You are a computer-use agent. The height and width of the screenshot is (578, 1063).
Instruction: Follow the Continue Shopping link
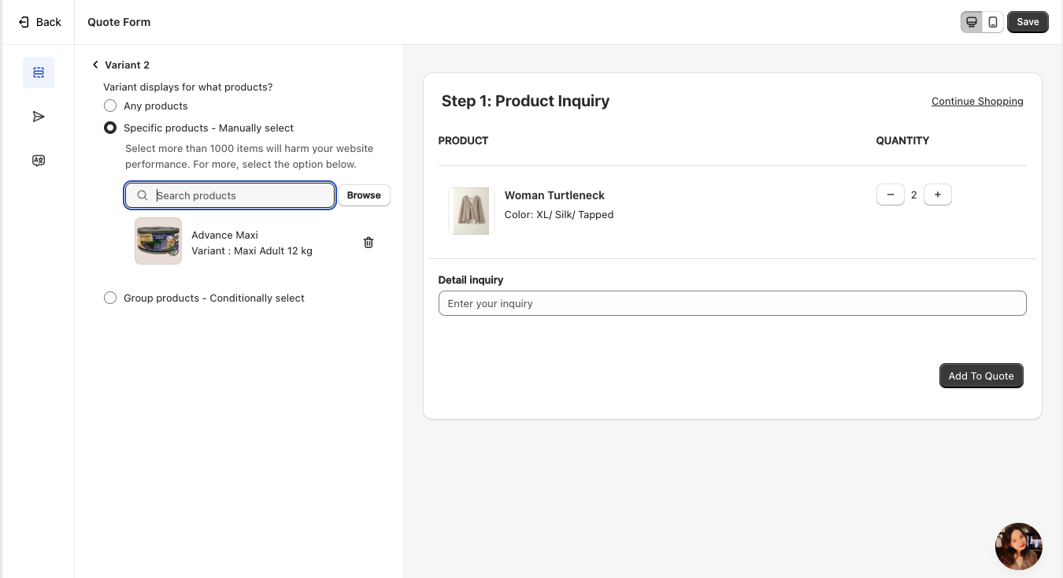pyautogui.click(x=976, y=101)
